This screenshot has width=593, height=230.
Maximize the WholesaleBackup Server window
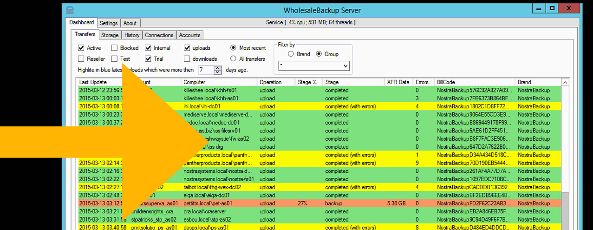tap(552, 8)
